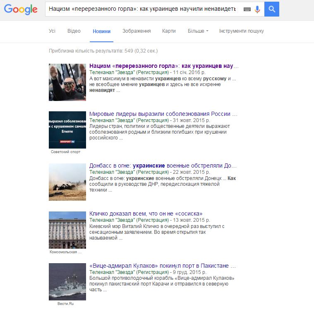The height and width of the screenshot is (312, 314).
Task: Click the masked man news thumbnail
Action: click(67, 82)
